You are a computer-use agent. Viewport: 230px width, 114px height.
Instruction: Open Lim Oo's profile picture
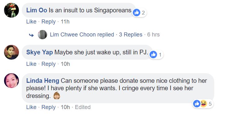pyautogui.click(x=11, y=10)
